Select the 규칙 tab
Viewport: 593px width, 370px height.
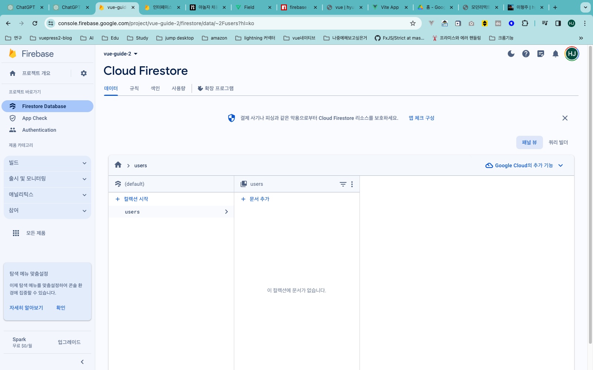(134, 88)
